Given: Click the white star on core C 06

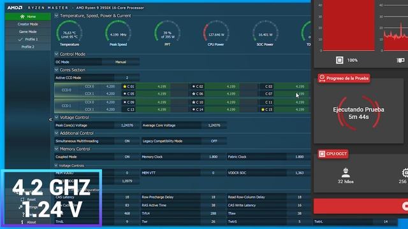Looking at the screenshot, I should [x=194, y=94].
